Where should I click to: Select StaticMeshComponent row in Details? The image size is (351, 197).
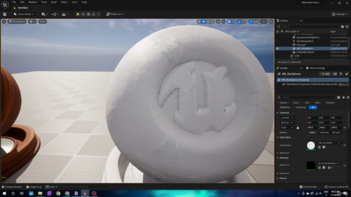pyautogui.click(x=312, y=84)
